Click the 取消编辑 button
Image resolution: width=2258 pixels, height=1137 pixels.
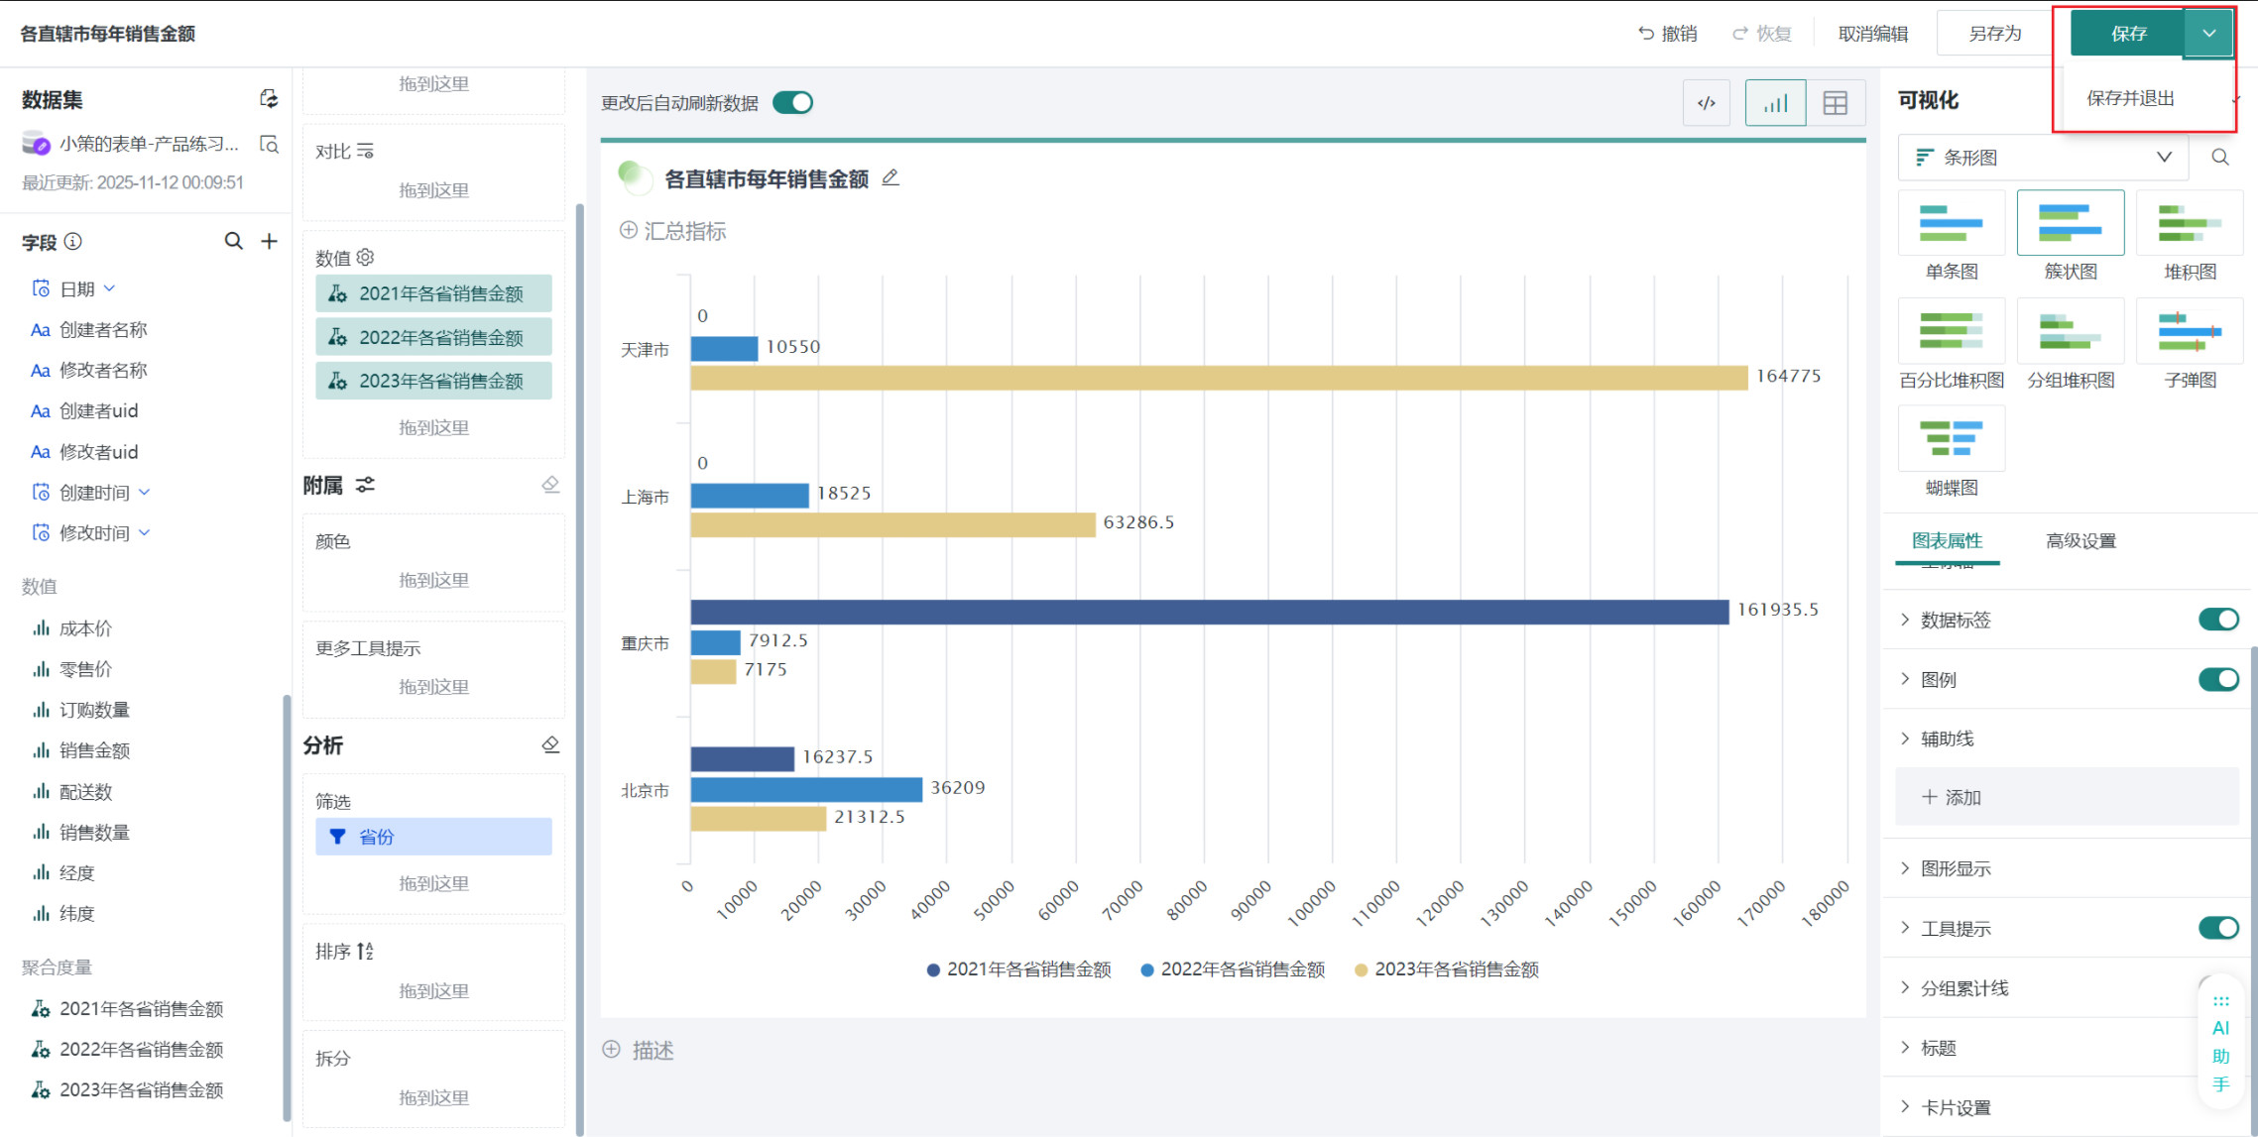[1872, 34]
